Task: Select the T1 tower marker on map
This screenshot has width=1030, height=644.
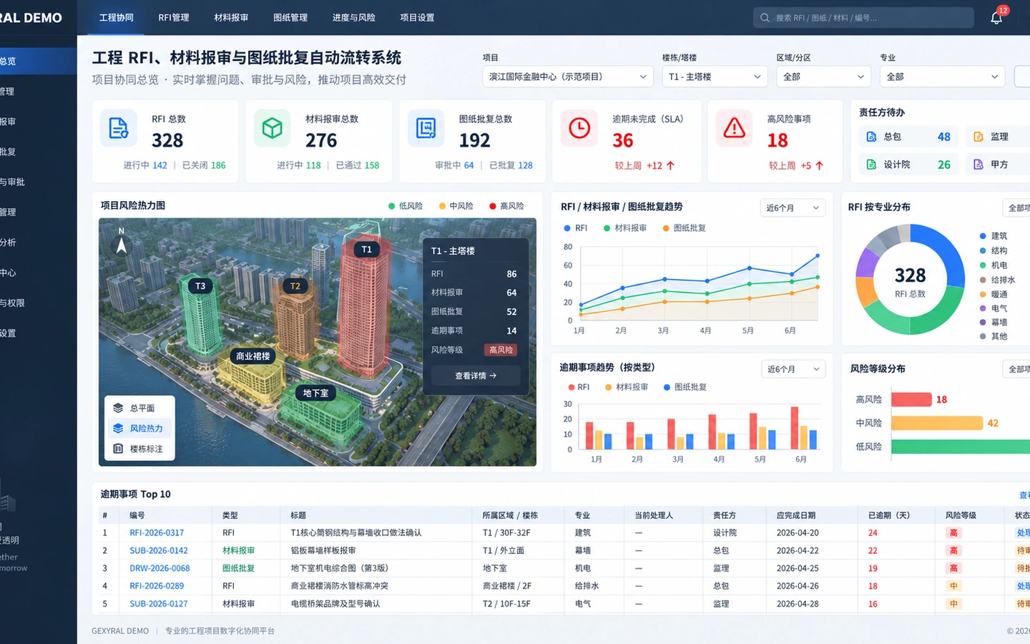Action: click(x=366, y=249)
